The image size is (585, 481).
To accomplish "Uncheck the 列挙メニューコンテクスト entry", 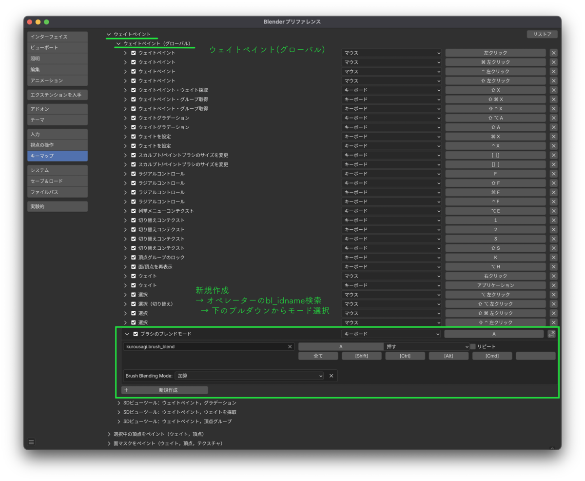I will coord(134,211).
